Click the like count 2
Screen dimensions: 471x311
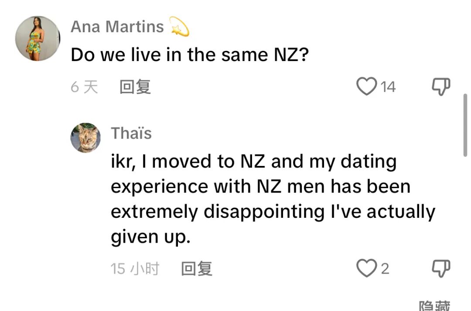[x=385, y=269]
